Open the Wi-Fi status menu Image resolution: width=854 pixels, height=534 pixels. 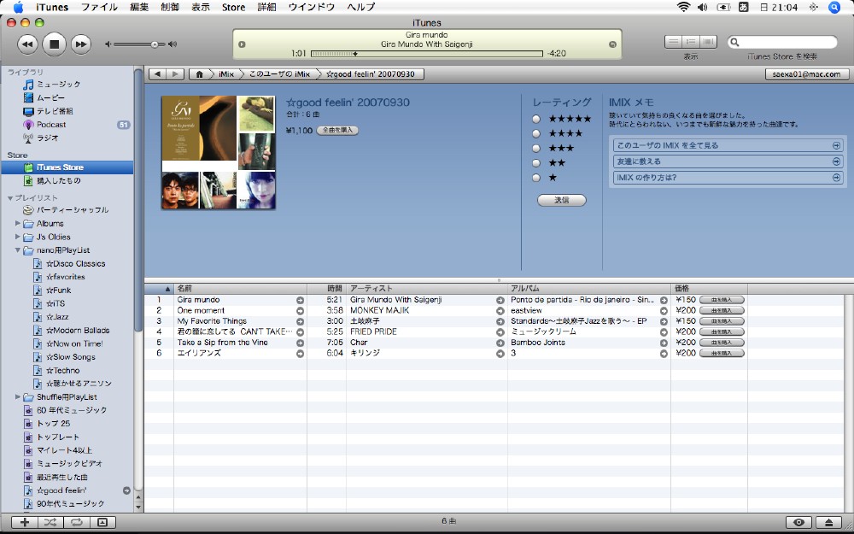[x=683, y=7]
